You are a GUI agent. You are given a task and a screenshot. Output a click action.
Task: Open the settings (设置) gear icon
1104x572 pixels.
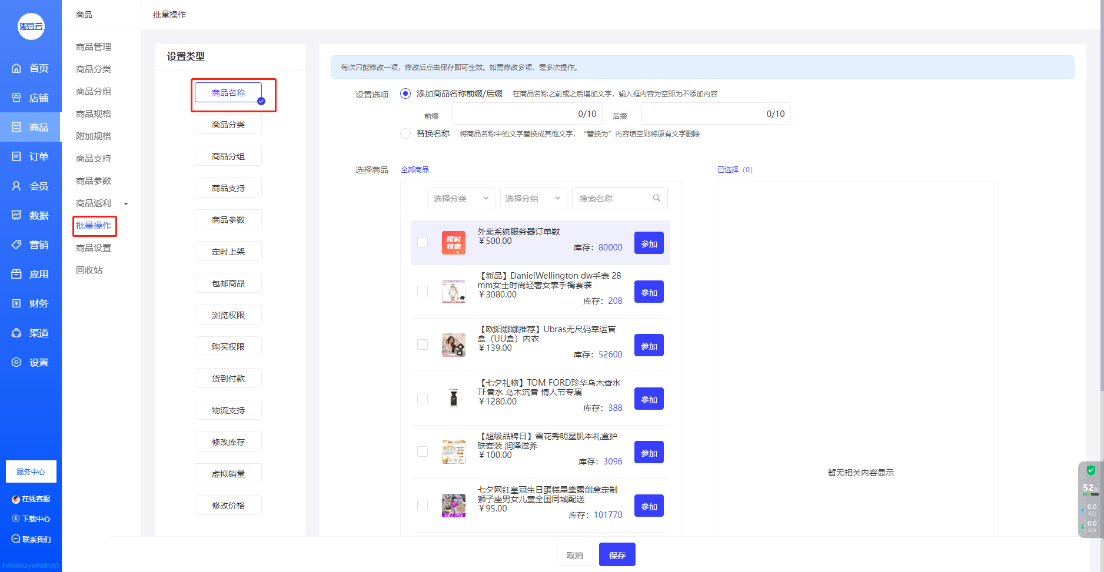[16, 362]
